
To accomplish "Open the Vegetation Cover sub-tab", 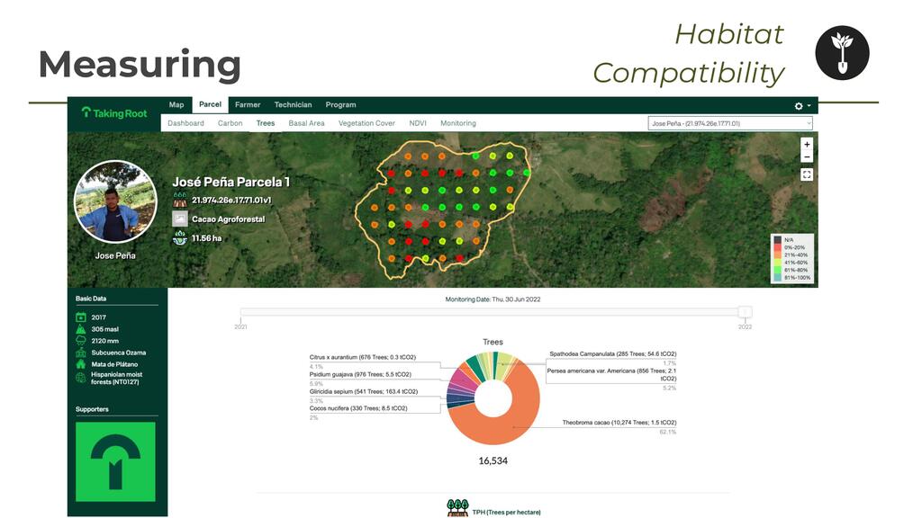I will pyautogui.click(x=366, y=123).
